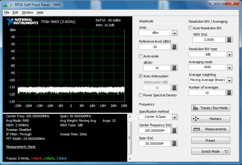Viewport: 242px width, 165px height.
Task: Open keypad for RBW (Hz) field
Action: [229, 40]
